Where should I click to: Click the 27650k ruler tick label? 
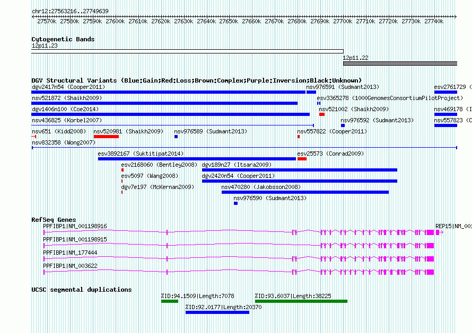[229, 21]
